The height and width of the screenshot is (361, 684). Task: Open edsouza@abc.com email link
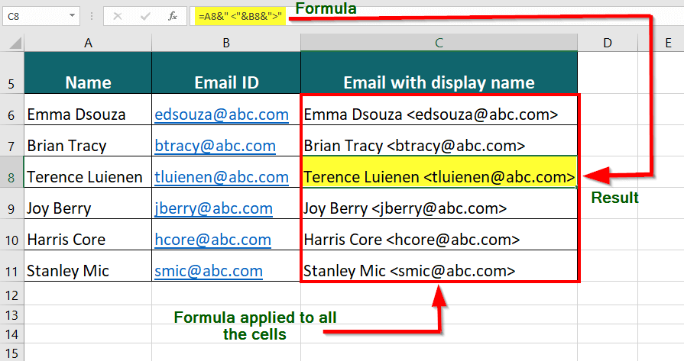[x=221, y=114]
